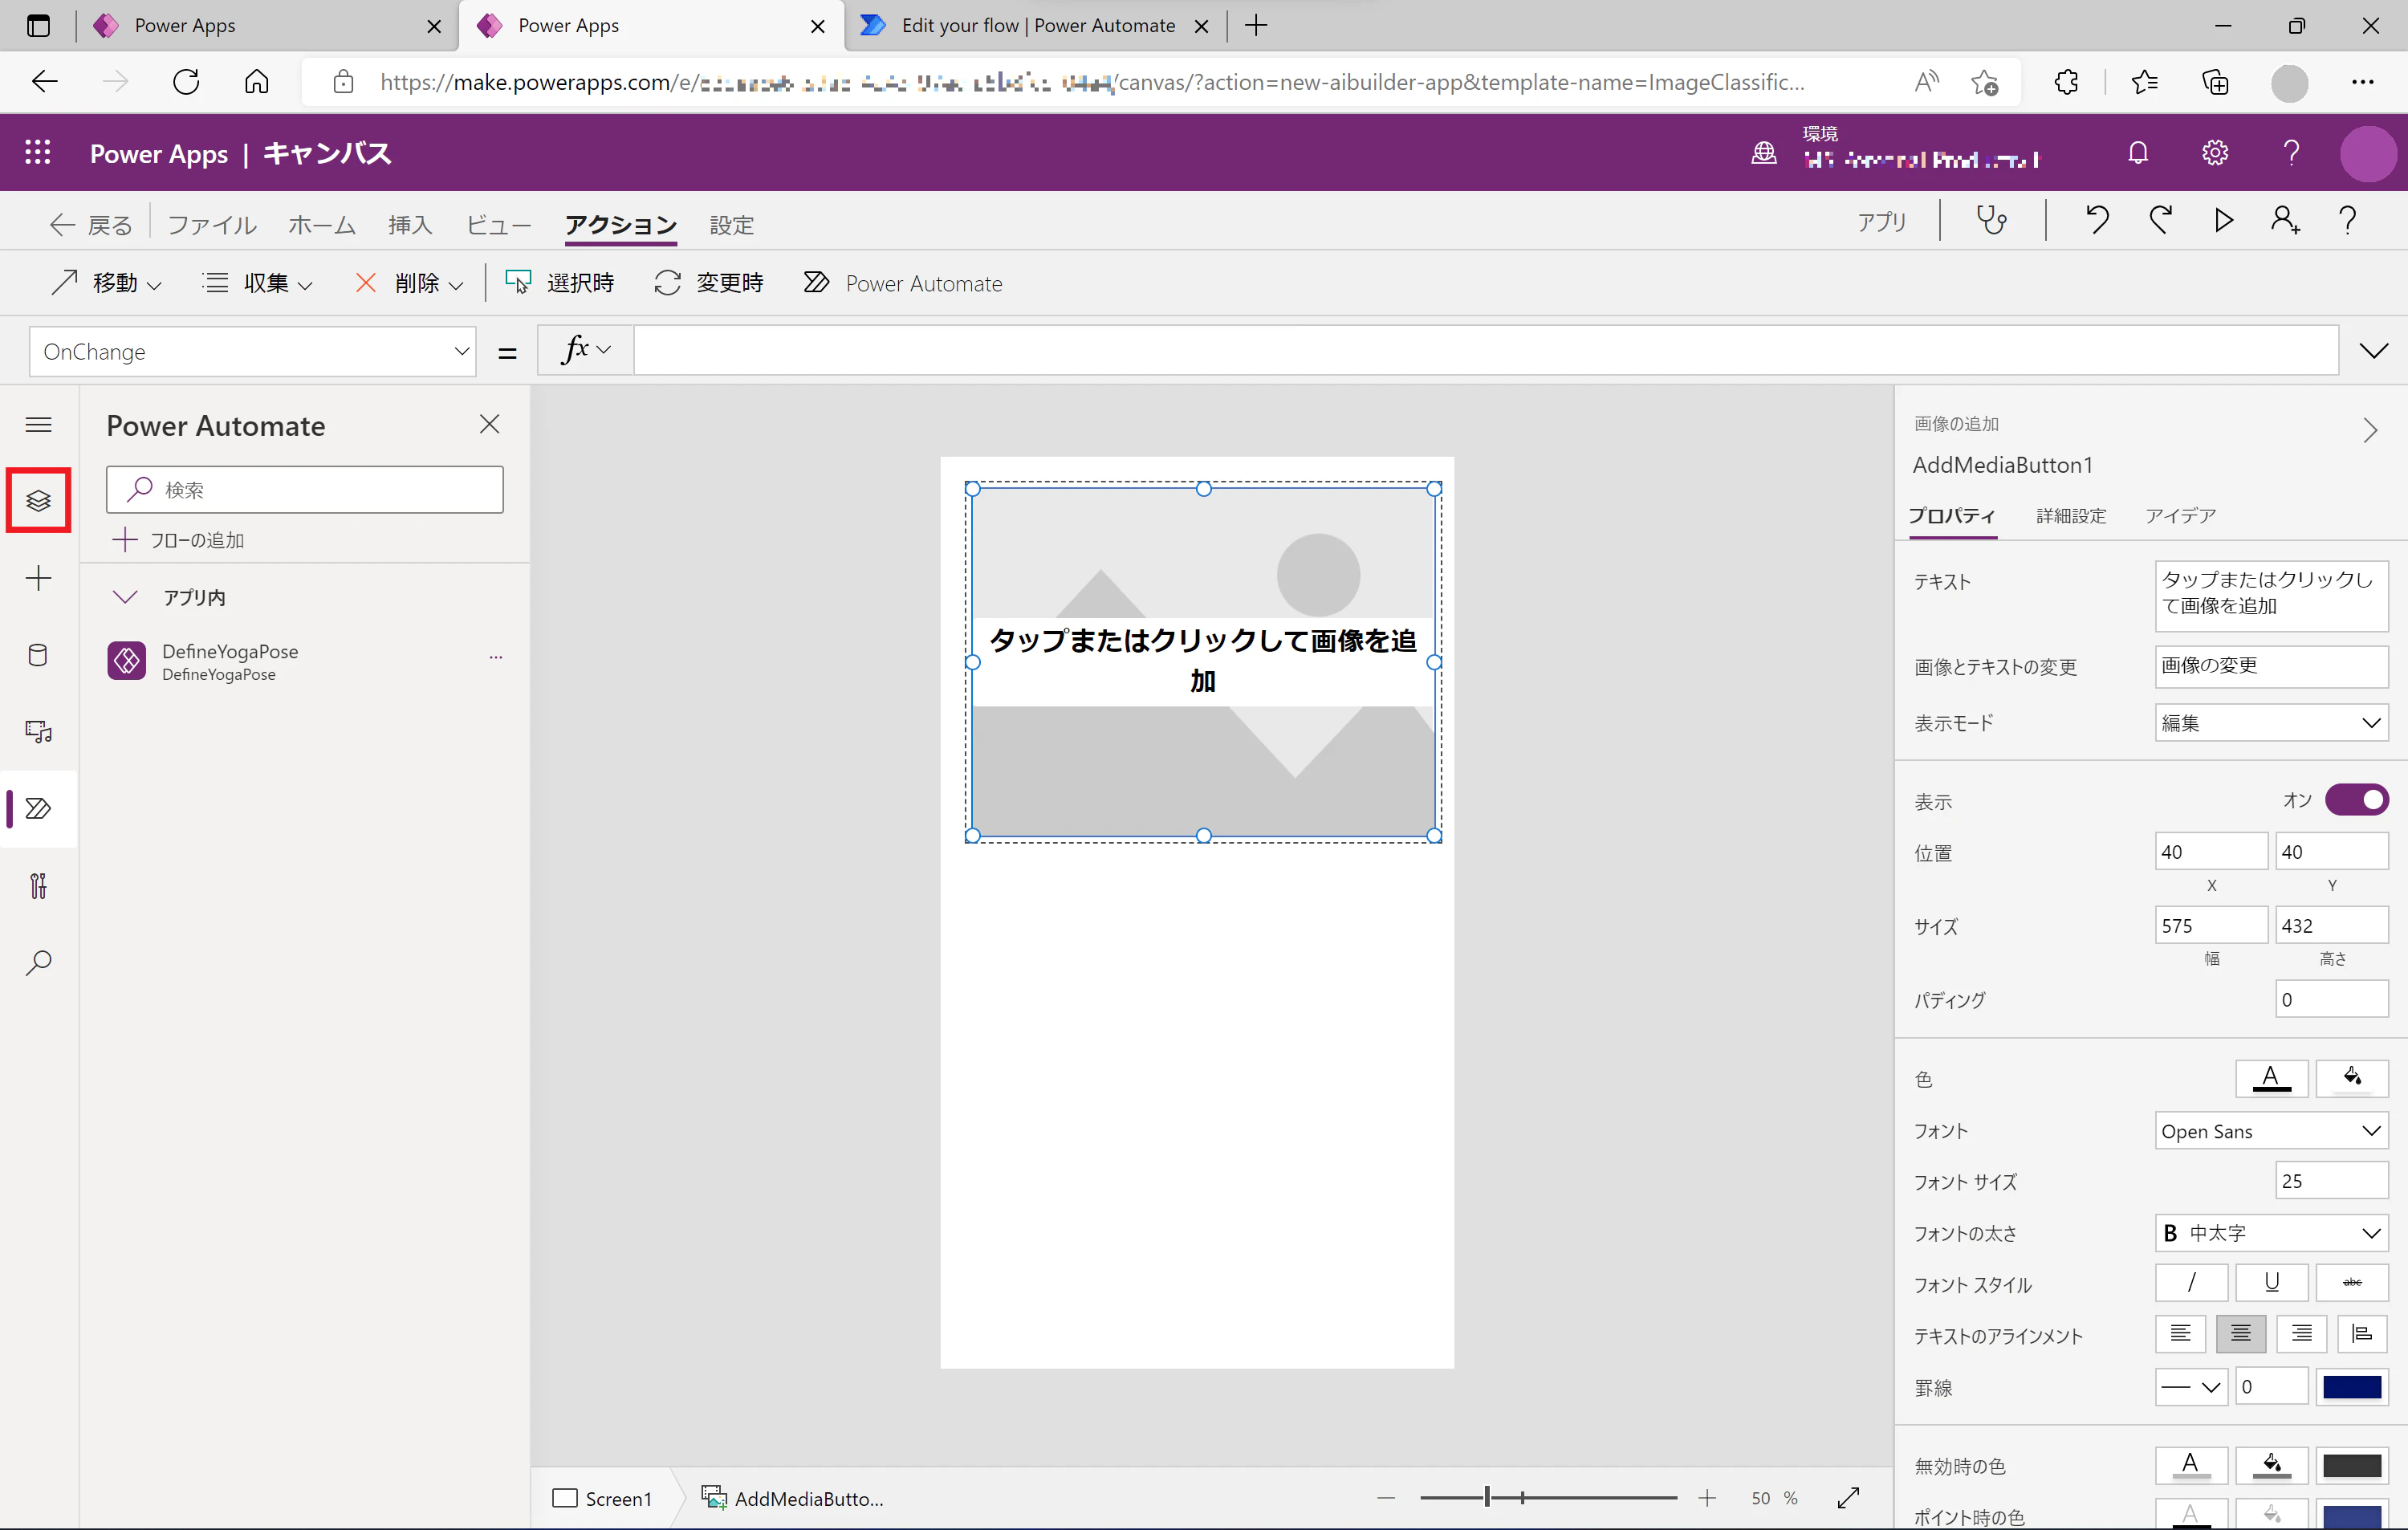Click the Undo arrow
This screenshot has height=1530, width=2408.
[x=2097, y=221]
